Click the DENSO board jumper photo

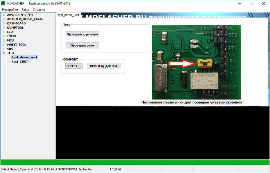196,62
